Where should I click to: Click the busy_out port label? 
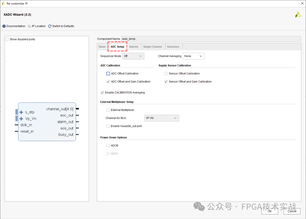pyautogui.click(x=66, y=134)
